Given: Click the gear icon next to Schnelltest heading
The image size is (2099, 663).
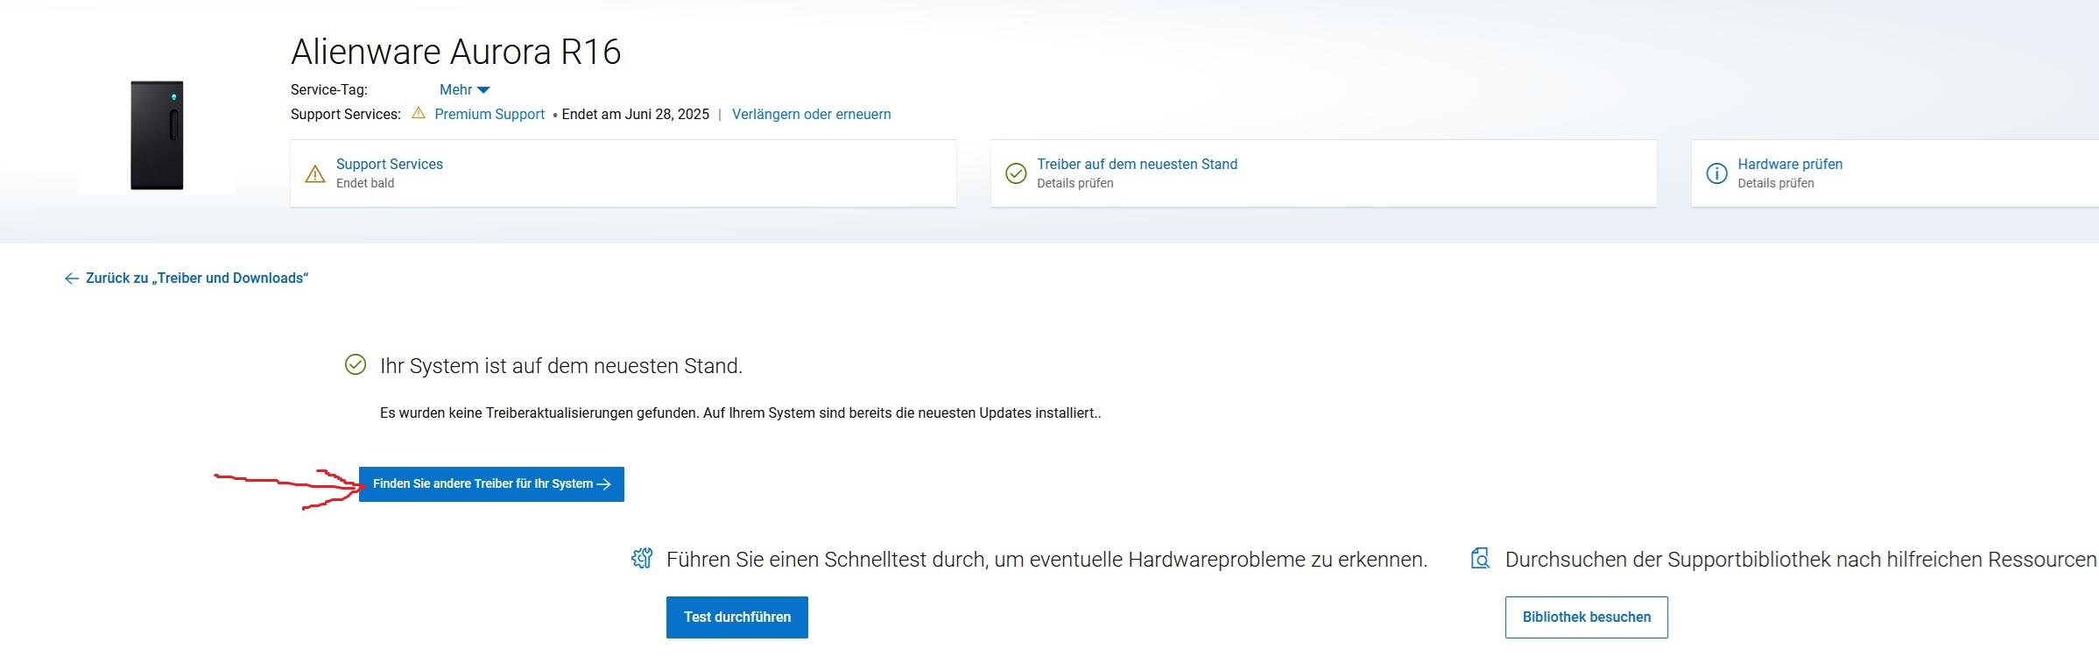Looking at the screenshot, I should click(x=642, y=559).
